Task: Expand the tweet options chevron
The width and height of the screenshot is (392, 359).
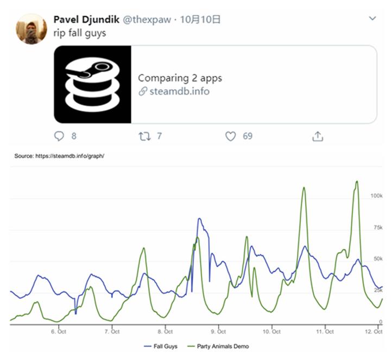Action: (x=372, y=19)
